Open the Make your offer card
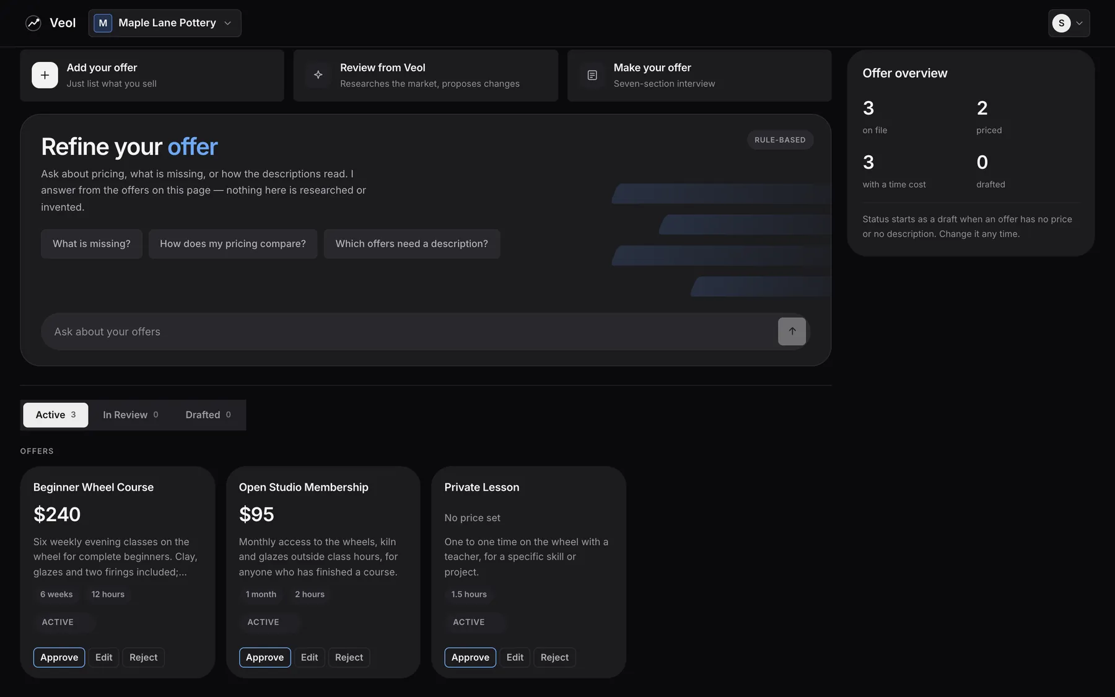Screen dimensions: 1115x697 click(699, 75)
